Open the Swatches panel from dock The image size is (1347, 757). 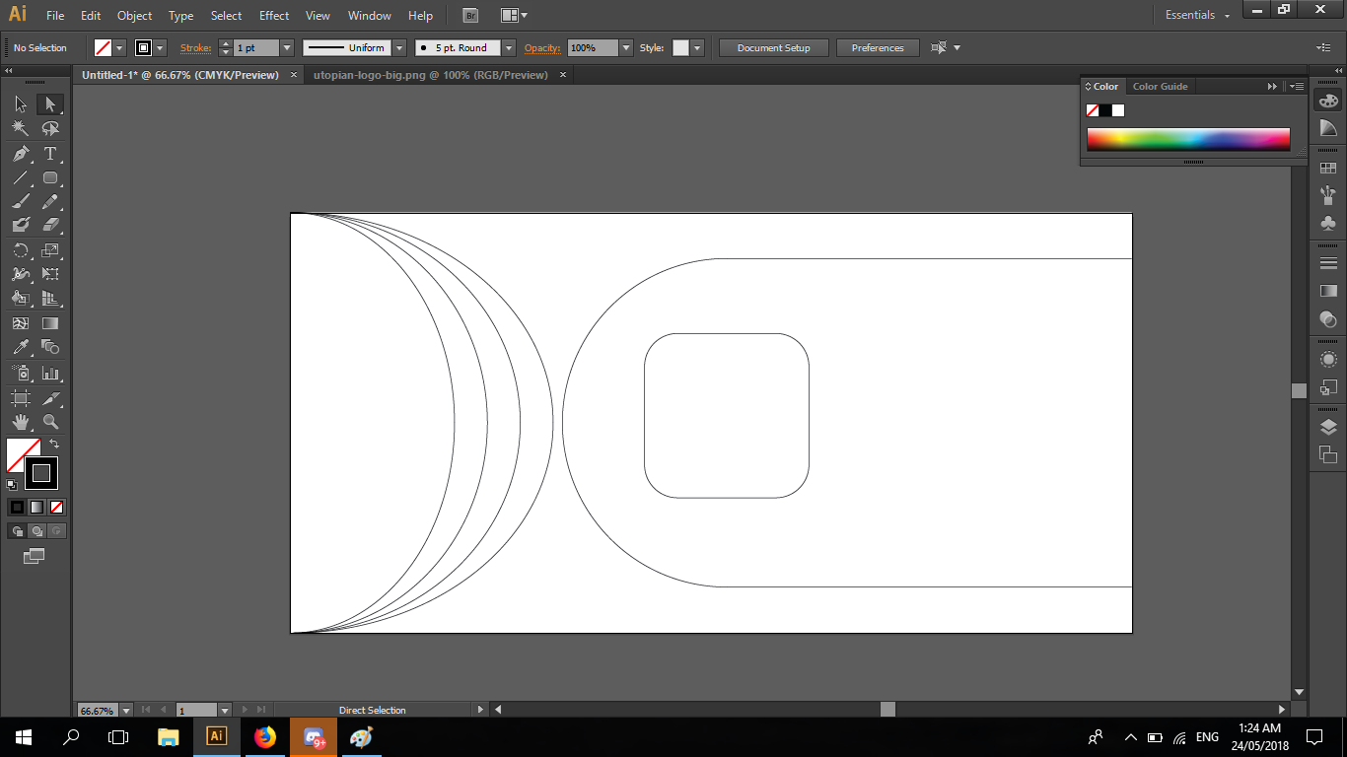(x=1328, y=169)
